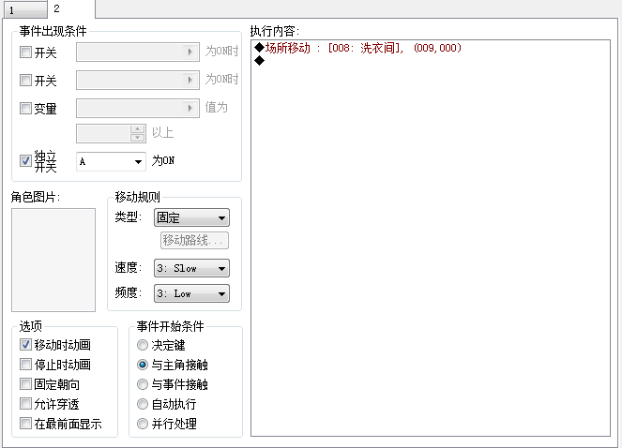Image resolution: width=622 pixels, height=448 pixels.
Task: Choose the 自动执行 trigger option
Action: click(143, 404)
